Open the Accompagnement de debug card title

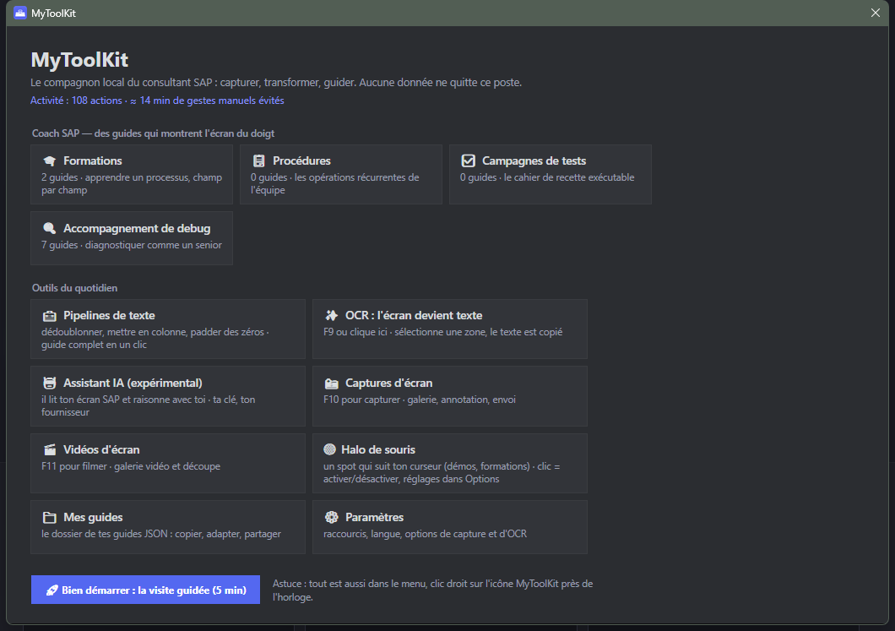(x=137, y=228)
